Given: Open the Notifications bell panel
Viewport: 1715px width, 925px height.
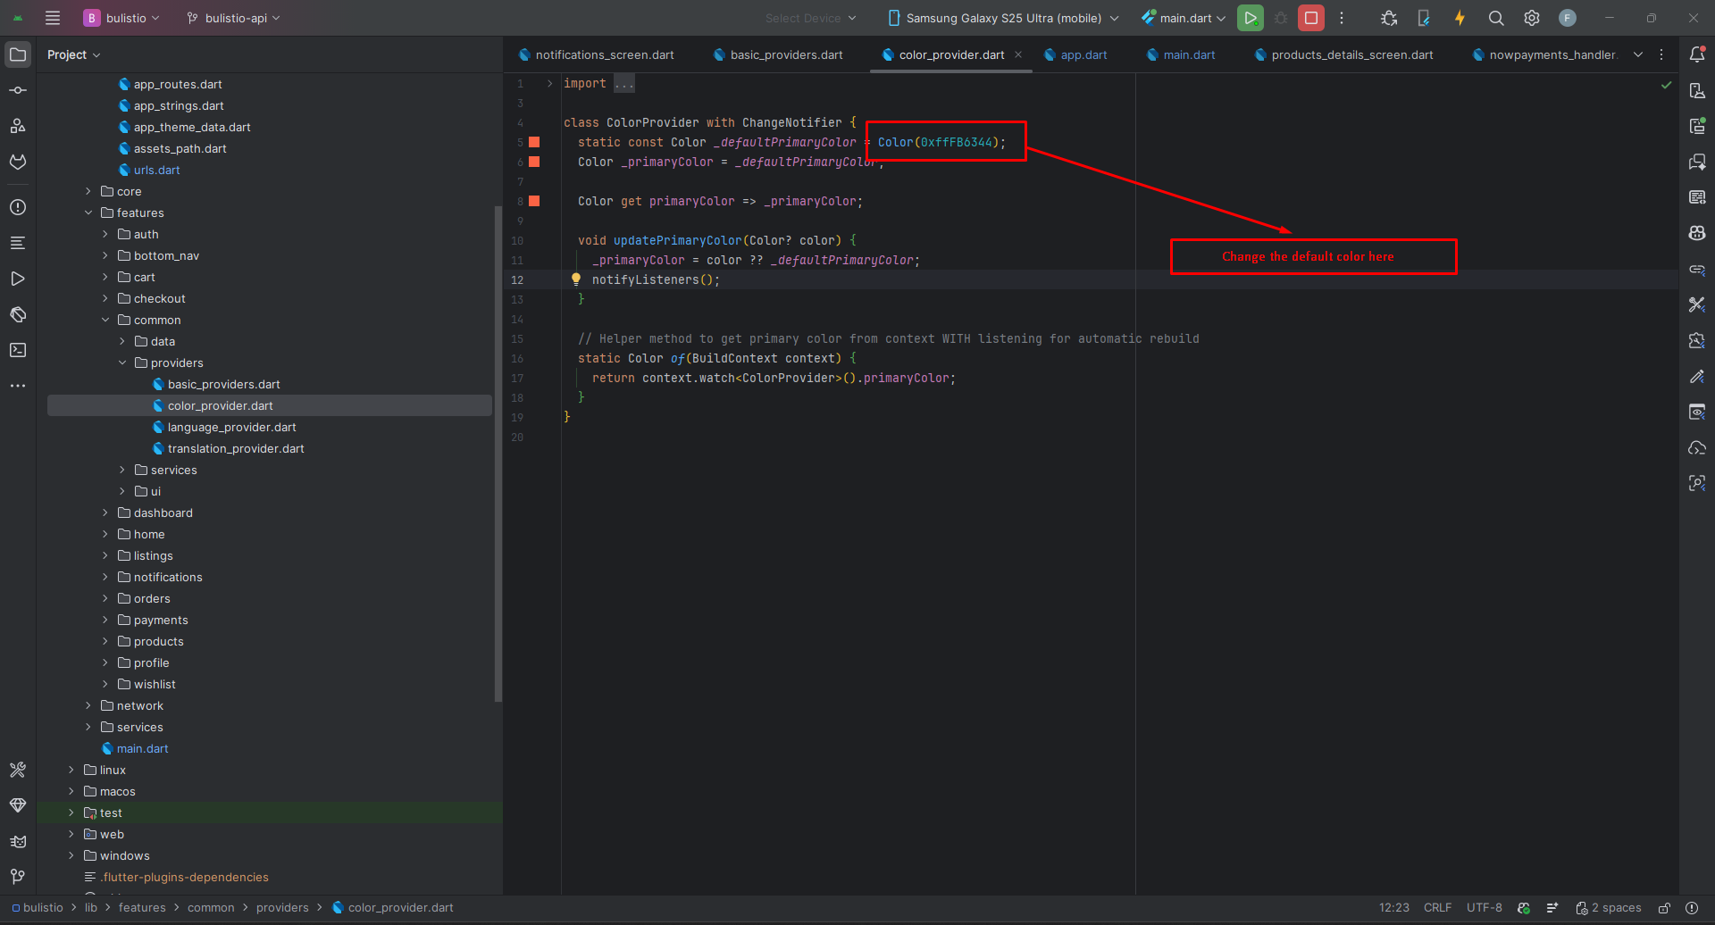Looking at the screenshot, I should 1697,54.
